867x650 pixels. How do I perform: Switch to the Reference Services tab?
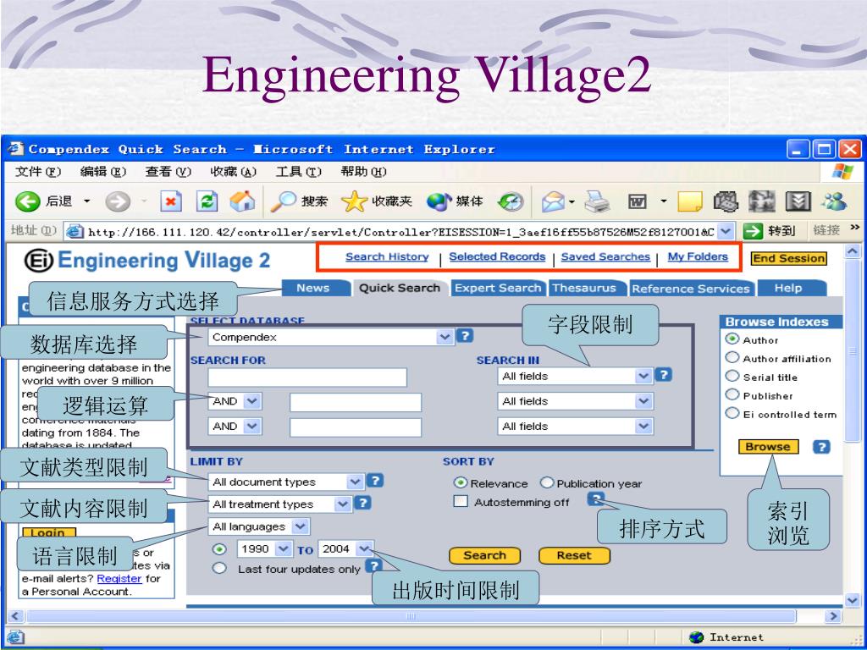[691, 289]
